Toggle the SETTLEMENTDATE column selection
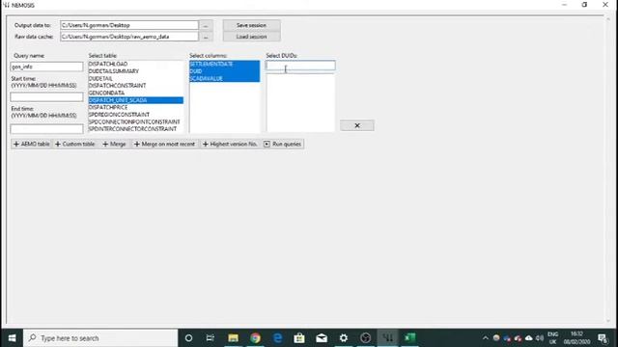This screenshot has height=347, width=618. pyautogui.click(x=224, y=64)
